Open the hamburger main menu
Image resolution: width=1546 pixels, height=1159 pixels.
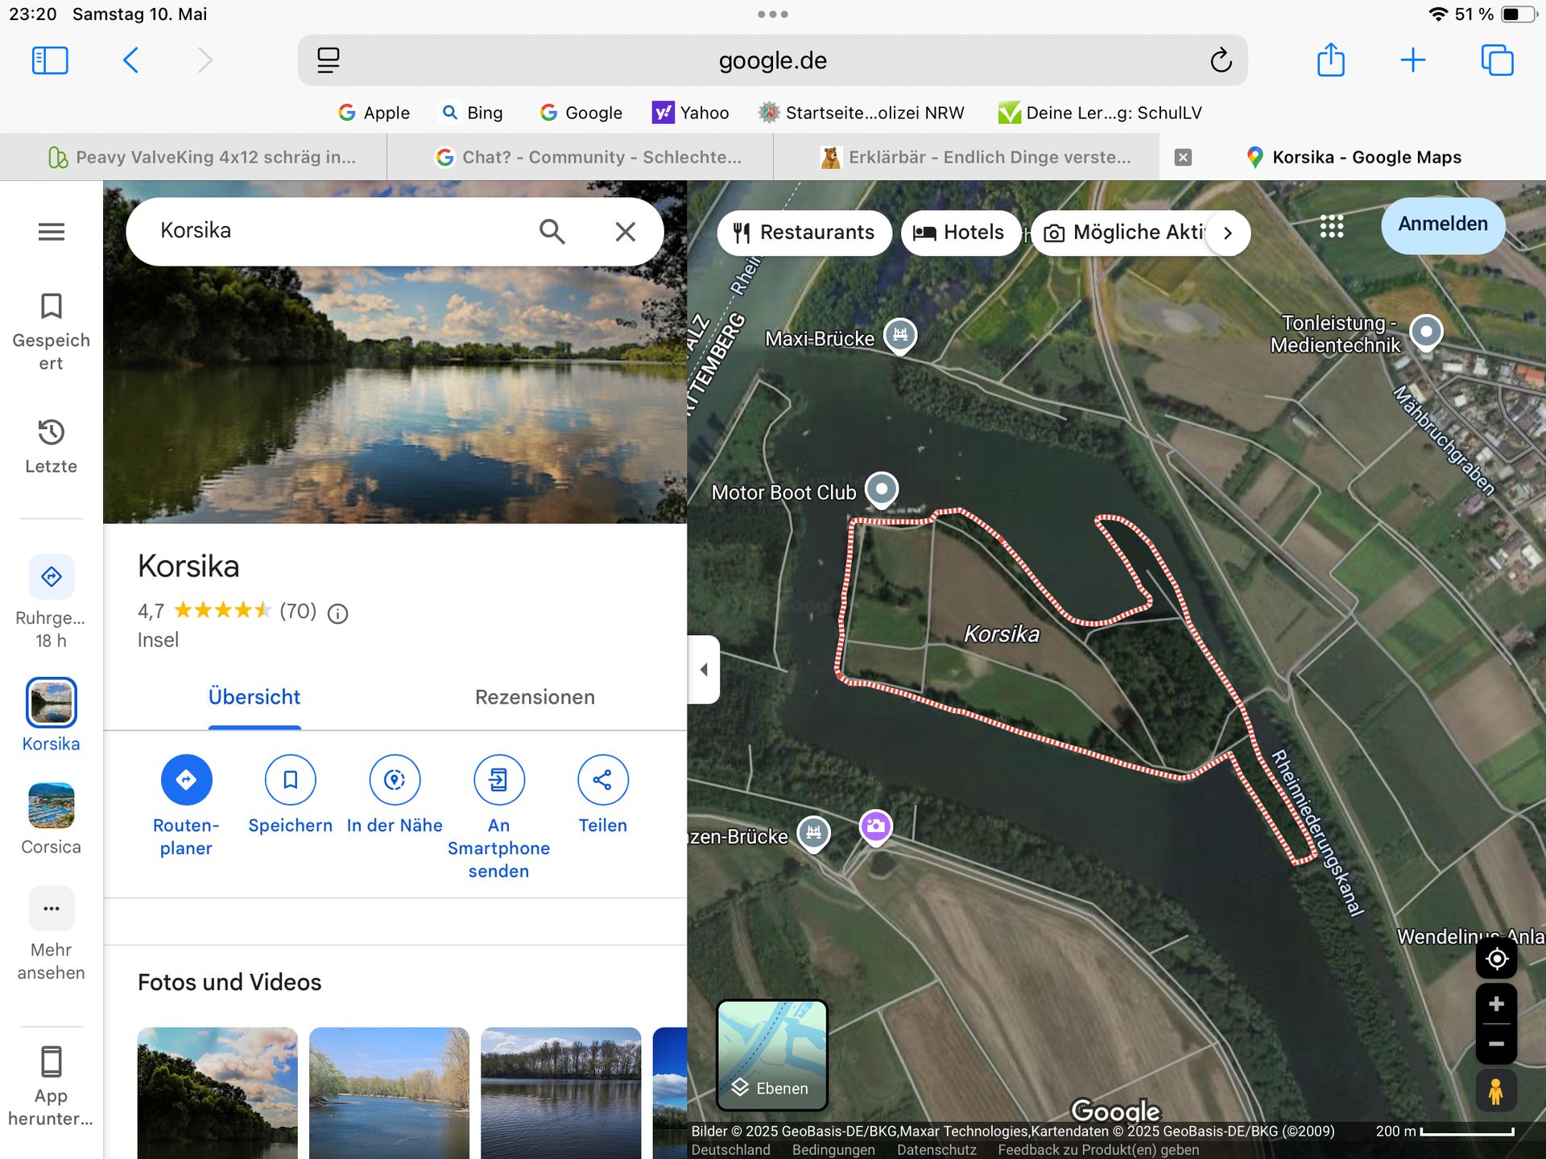click(52, 233)
